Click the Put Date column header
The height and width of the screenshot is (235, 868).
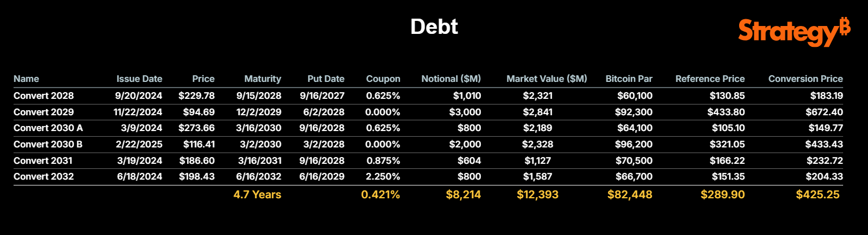pos(325,79)
